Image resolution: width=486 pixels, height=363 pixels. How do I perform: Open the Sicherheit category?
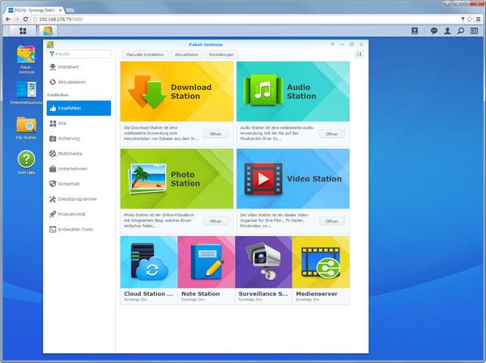click(79, 184)
